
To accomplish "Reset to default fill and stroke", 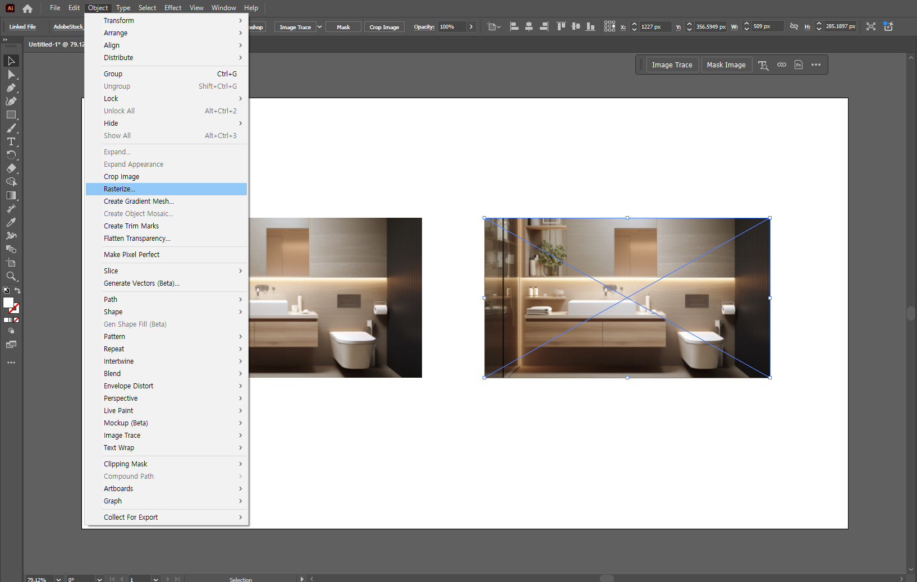I will pos(6,290).
